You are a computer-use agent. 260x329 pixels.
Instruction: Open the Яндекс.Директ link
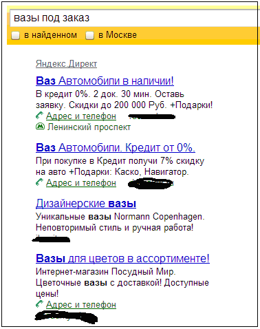click(x=66, y=64)
